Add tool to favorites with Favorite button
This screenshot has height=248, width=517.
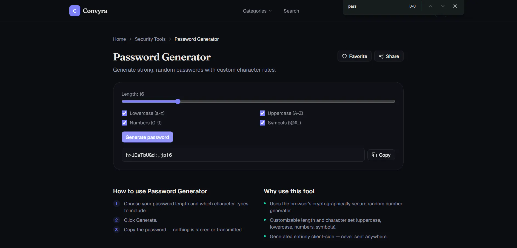coord(354,56)
